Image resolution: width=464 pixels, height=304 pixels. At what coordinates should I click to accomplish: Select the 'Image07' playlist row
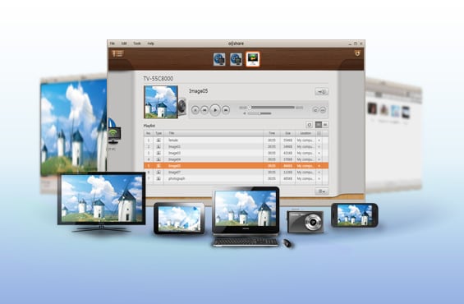pyautogui.click(x=237, y=173)
